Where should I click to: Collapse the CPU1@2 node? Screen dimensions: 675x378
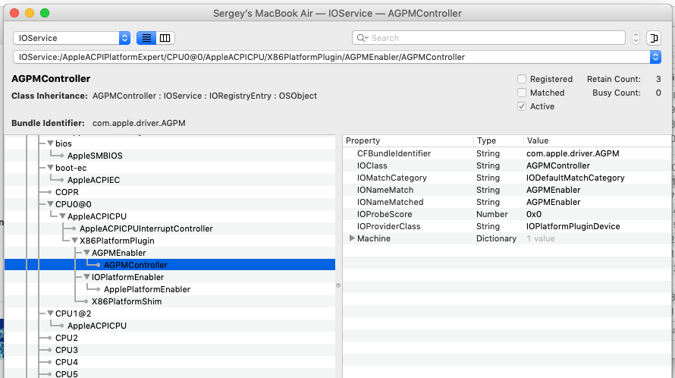50,313
